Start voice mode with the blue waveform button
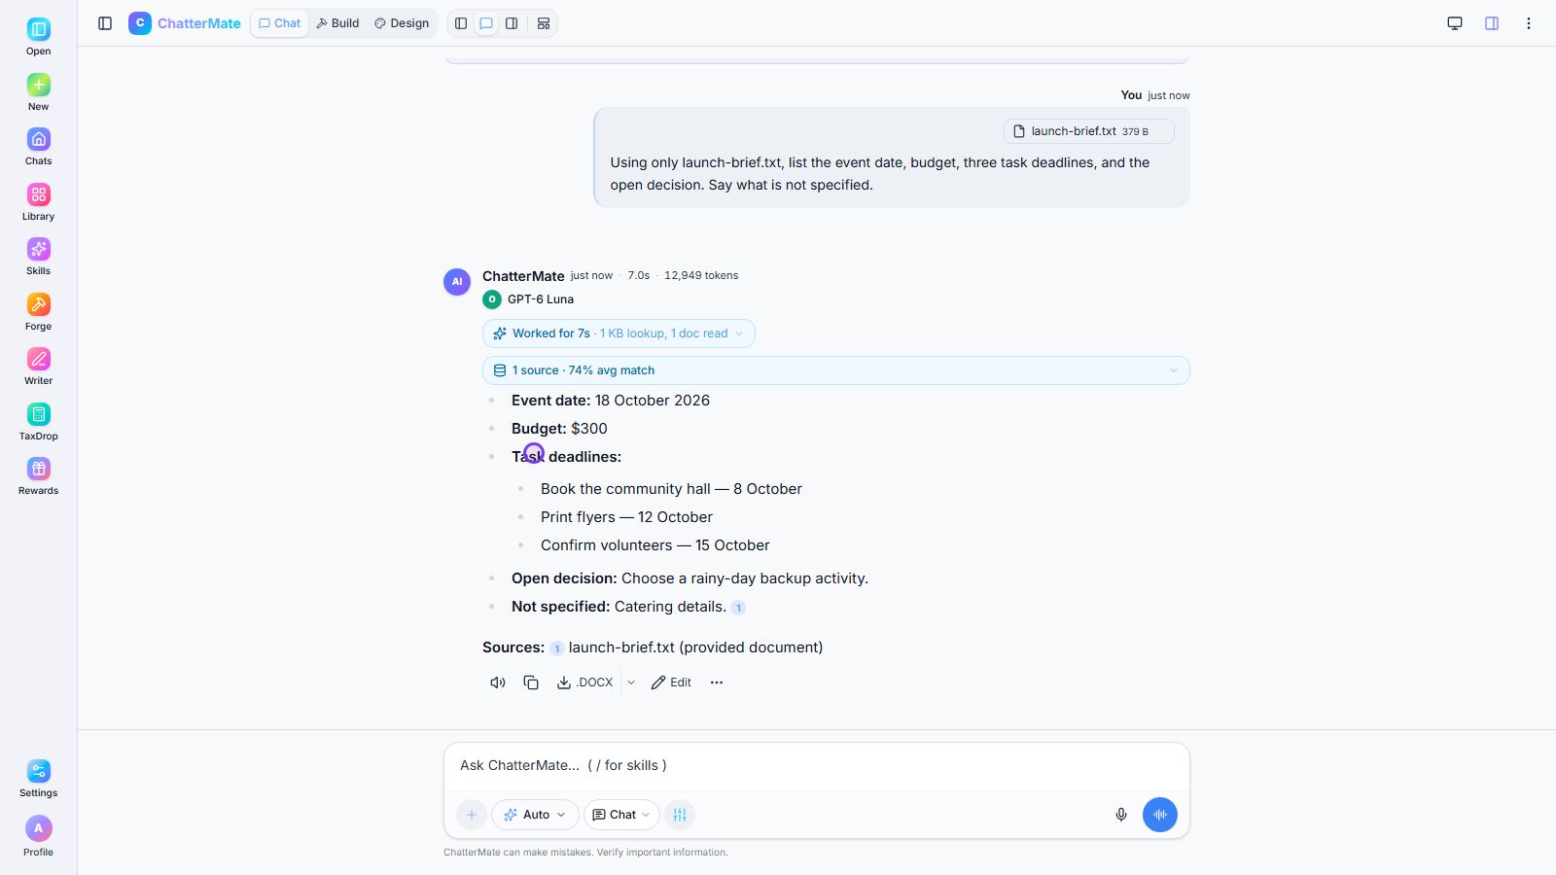The height and width of the screenshot is (875, 1556). tap(1160, 815)
